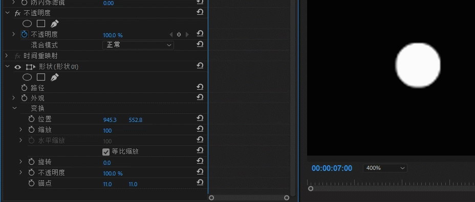
Task: Expand the 缩放 property
Action: [21, 129]
